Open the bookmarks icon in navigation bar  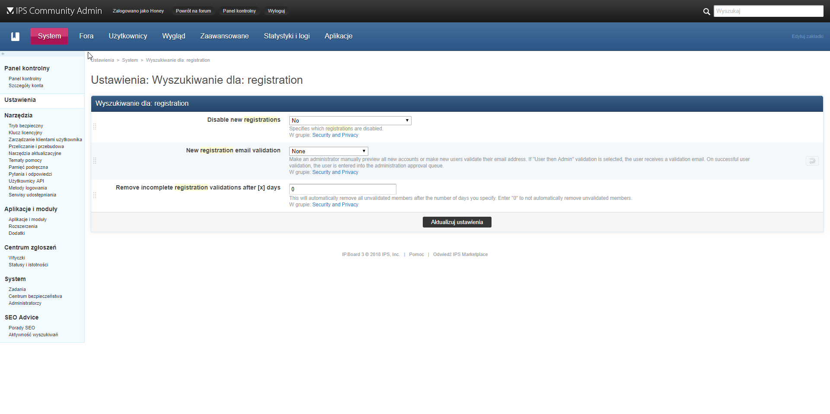click(15, 36)
